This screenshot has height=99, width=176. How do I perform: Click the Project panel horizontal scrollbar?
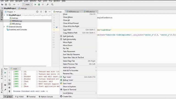coord(25,66)
